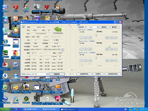The image size is (148, 111).
Task: Click the hide overclocking button
Action: (57, 74)
